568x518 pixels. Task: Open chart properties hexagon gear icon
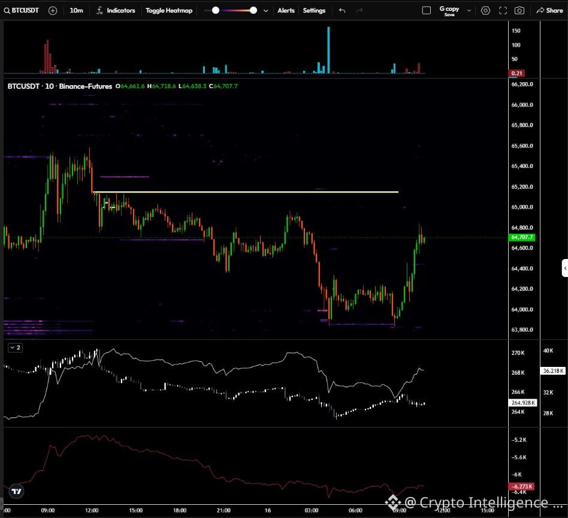click(485, 11)
